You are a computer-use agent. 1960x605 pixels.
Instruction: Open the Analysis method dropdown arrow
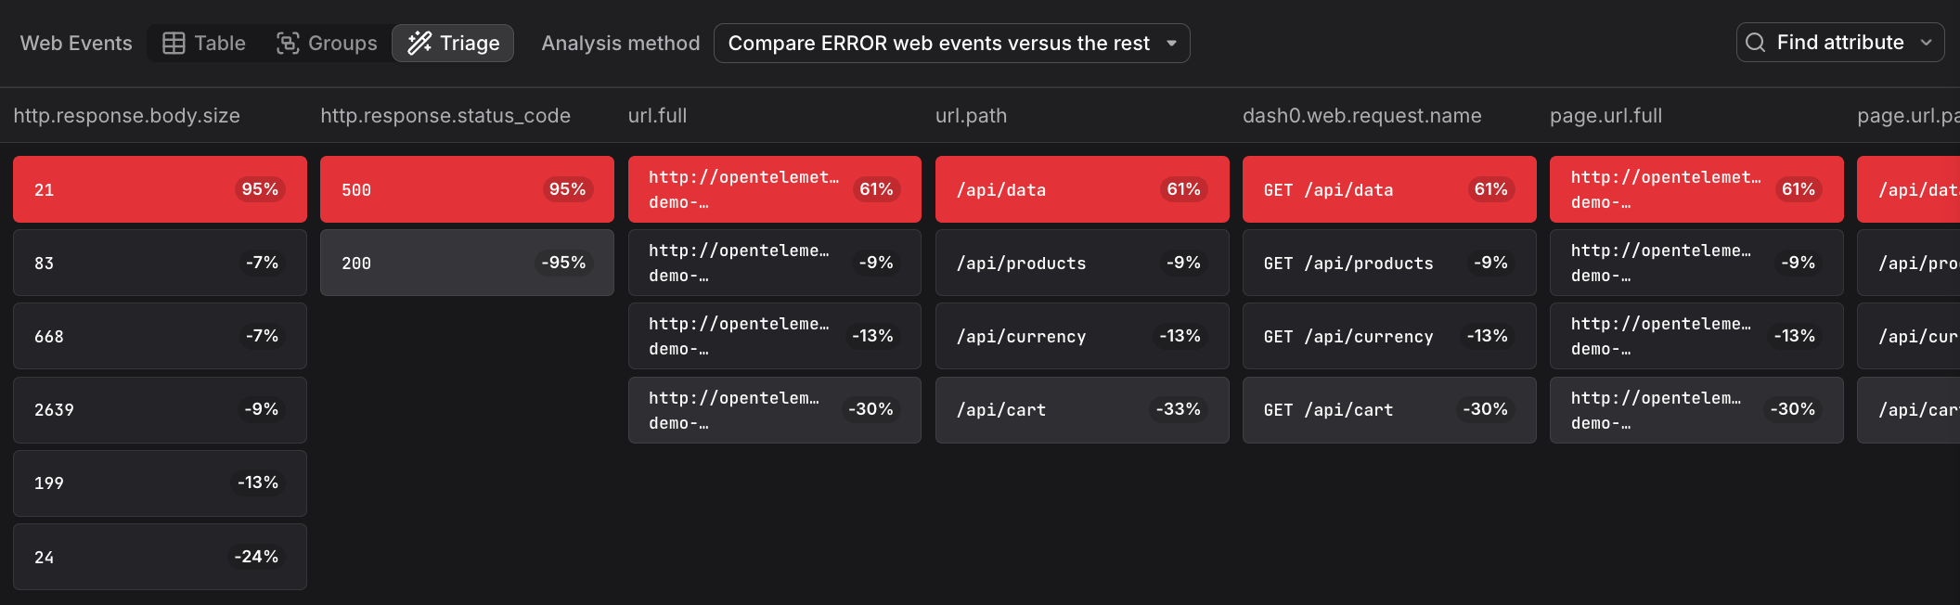(x=1171, y=44)
